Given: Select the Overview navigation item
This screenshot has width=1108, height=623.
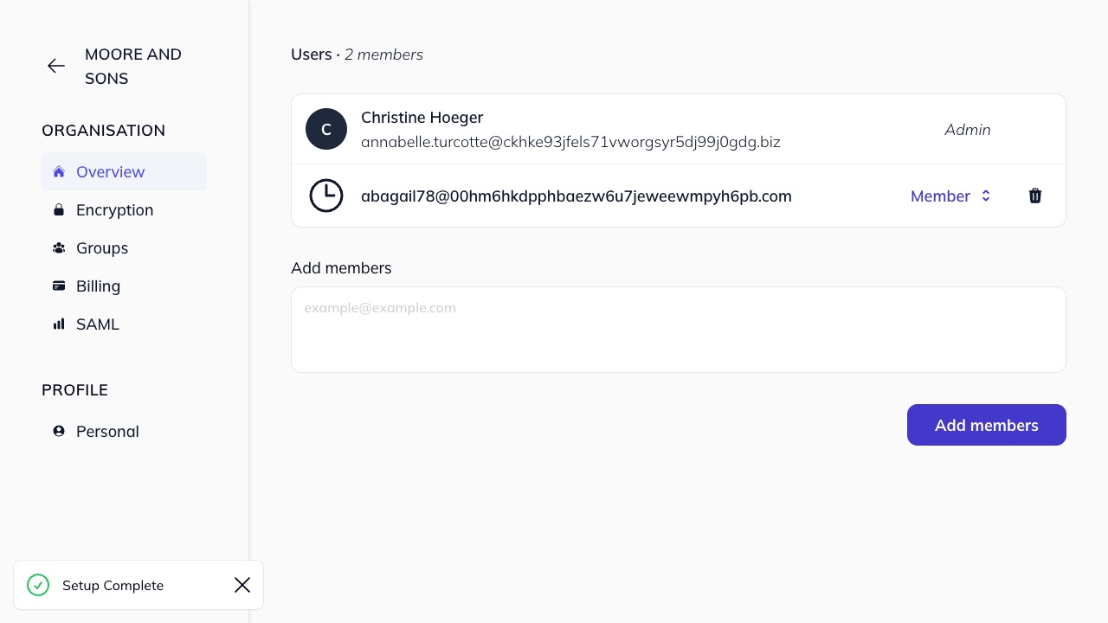Looking at the screenshot, I should point(111,171).
